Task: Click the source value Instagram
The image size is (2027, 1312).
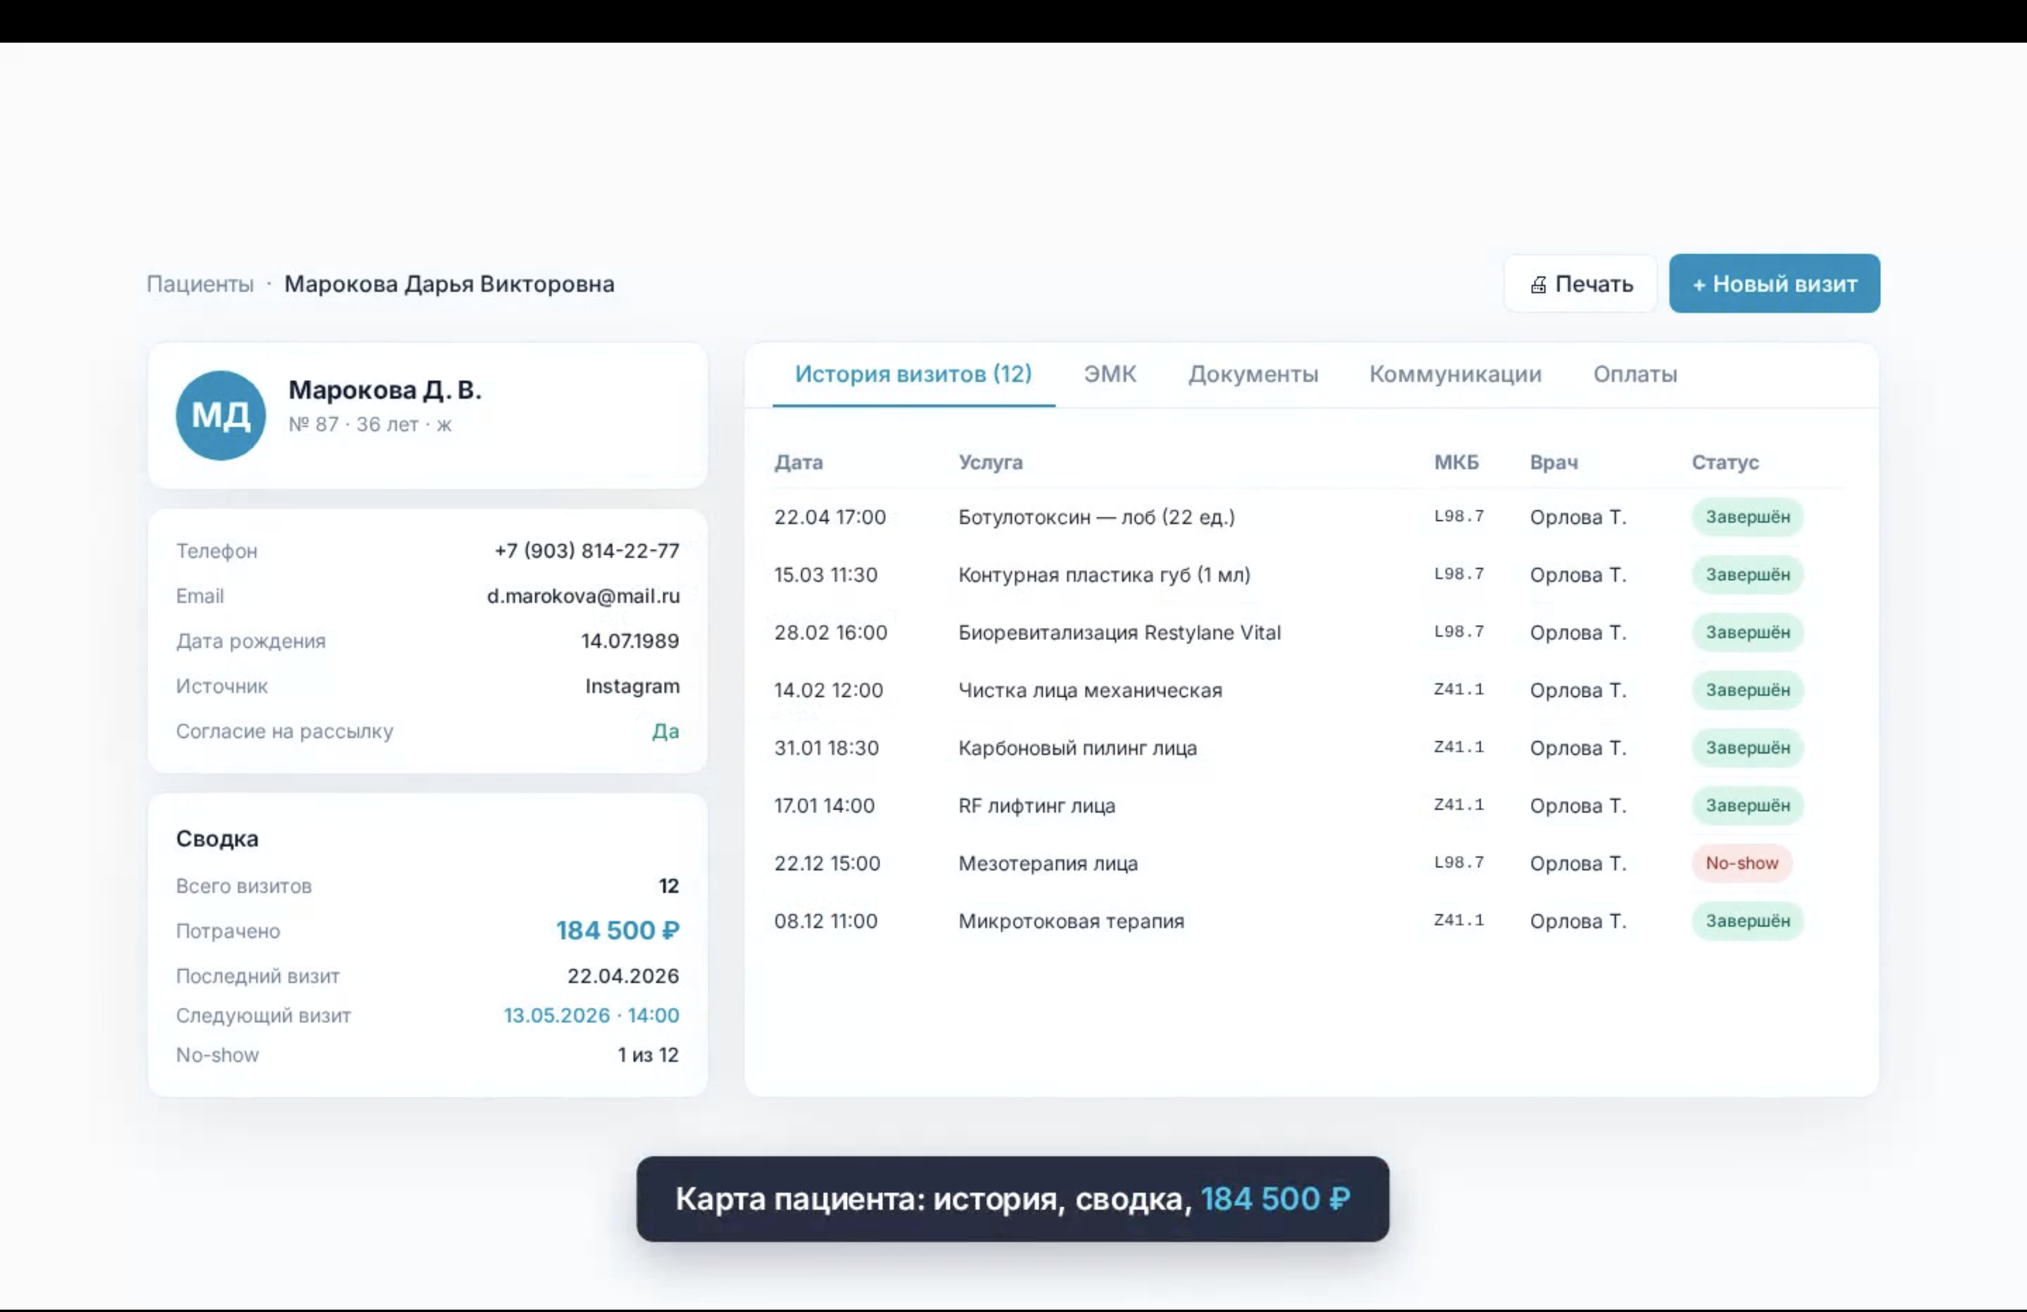Action: (633, 686)
